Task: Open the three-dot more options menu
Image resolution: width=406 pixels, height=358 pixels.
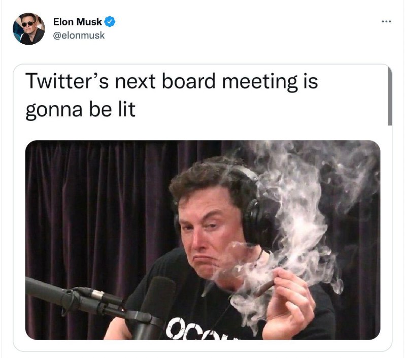Action: click(x=386, y=21)
